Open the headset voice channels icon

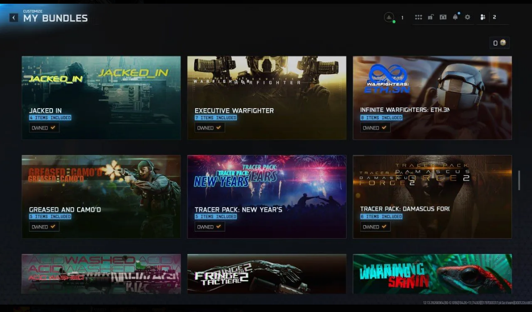[443, 17]
